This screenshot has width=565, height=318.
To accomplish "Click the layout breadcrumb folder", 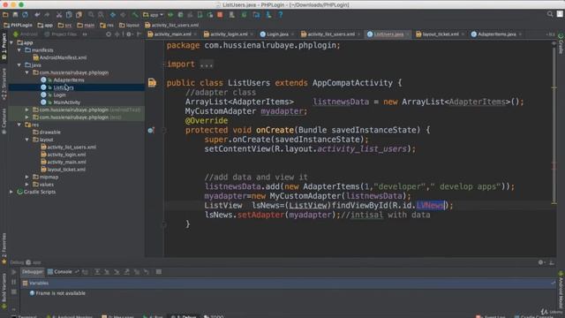I will [x=130, y=26].
